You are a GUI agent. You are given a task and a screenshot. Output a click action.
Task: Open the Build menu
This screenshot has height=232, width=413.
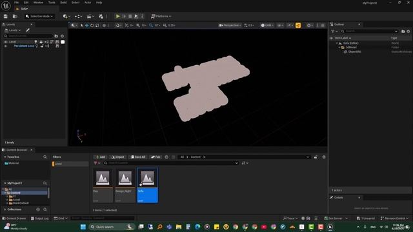[x=63, y=3]
